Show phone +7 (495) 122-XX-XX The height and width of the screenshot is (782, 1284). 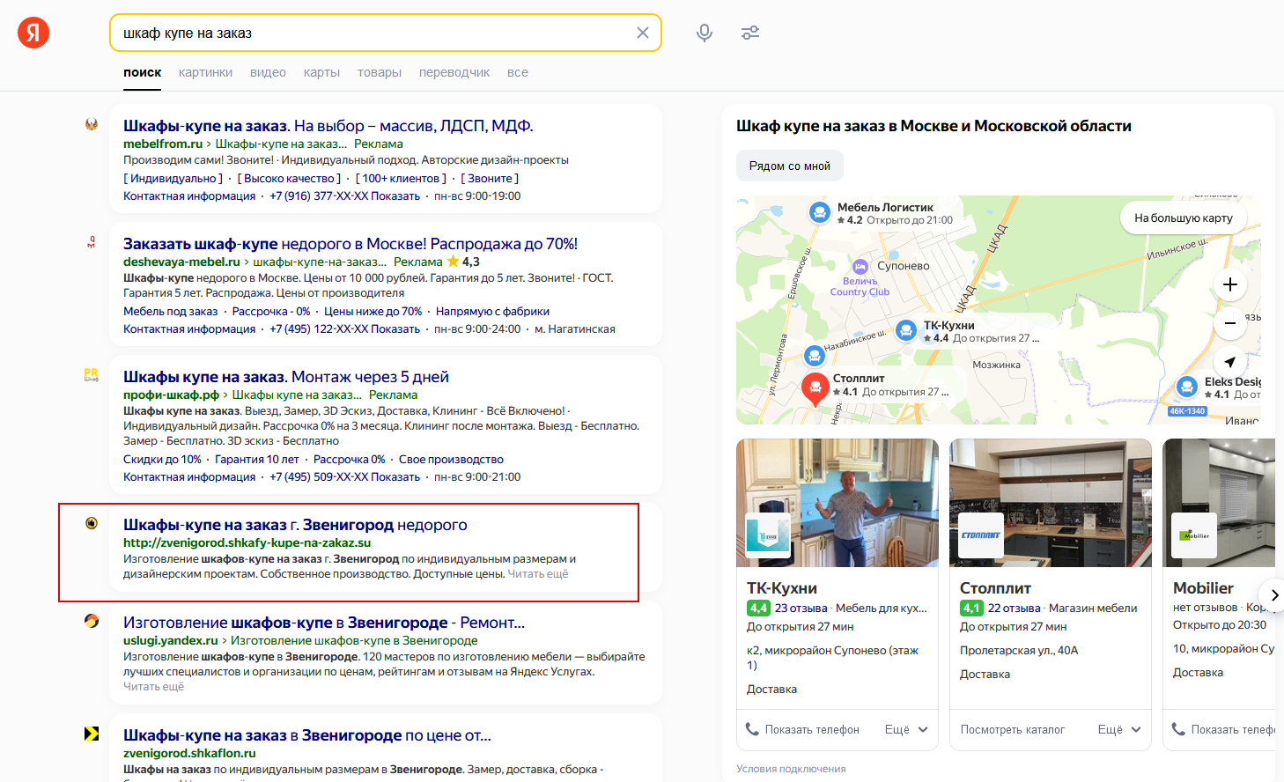(344, 328)
